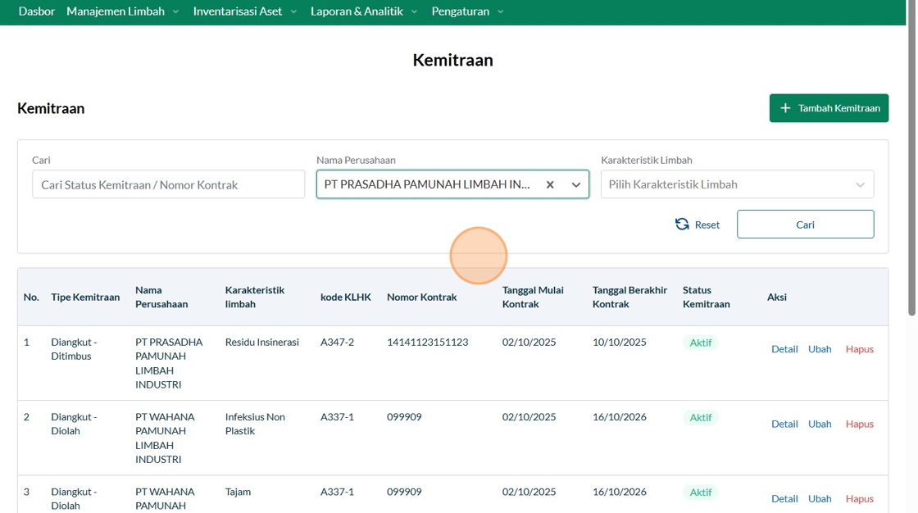Click the Cari search button
Image resolution: width=918 pixels, height=513 pixels.
click(x=805, y=225)
